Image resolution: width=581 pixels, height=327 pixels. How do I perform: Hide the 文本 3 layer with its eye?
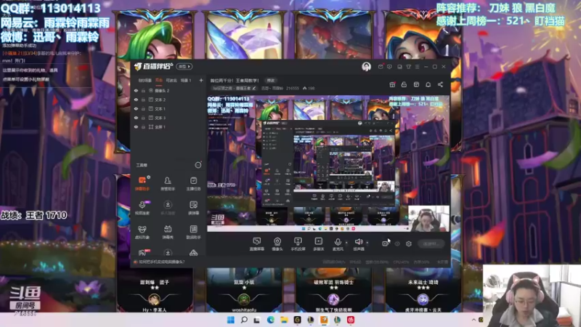click(x=136, y=118)
